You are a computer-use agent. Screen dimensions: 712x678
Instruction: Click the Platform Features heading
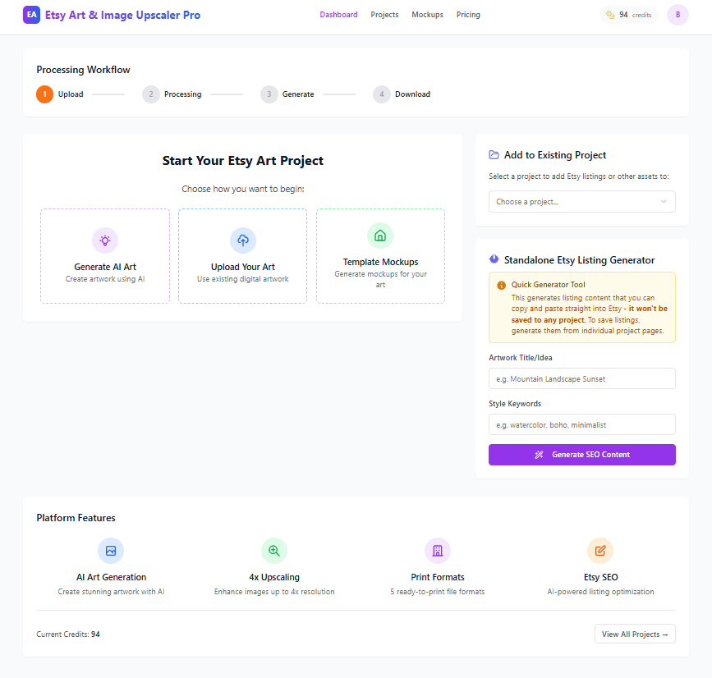pos(76,518)
